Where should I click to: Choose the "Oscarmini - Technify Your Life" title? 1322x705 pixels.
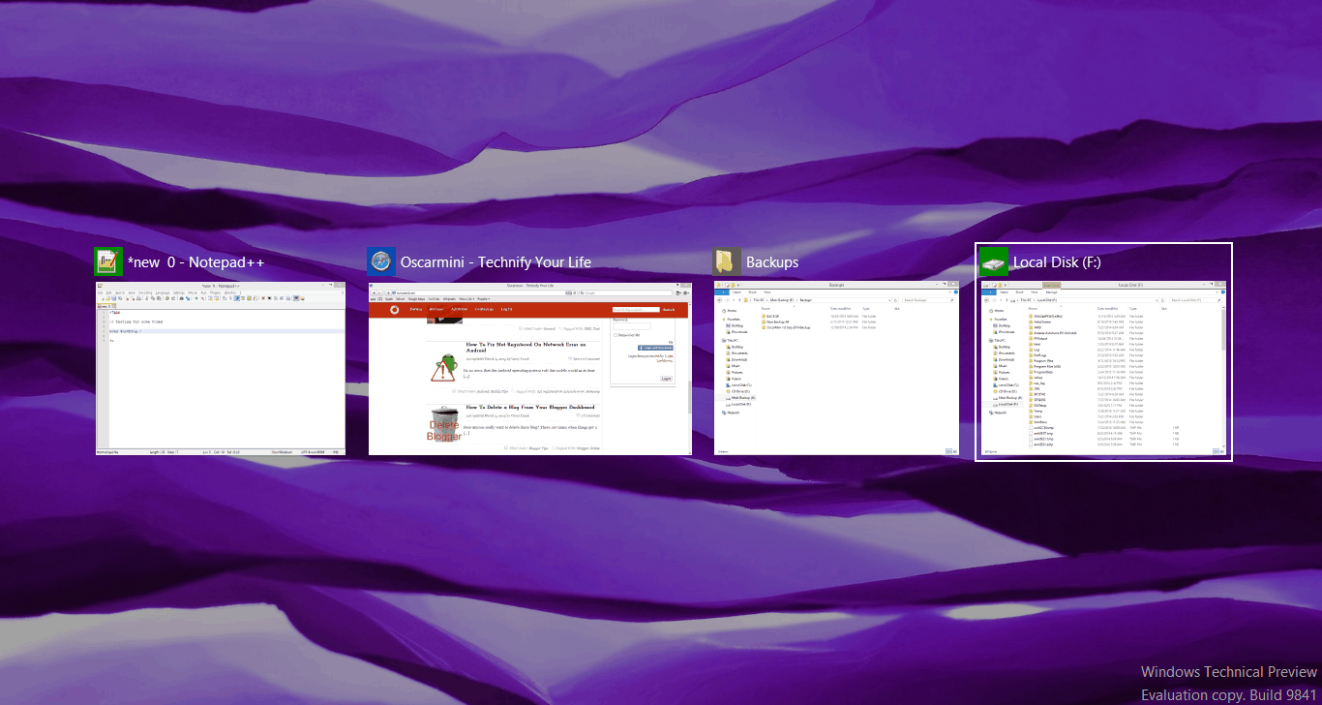pyautogui.click(x=496, y=262)
